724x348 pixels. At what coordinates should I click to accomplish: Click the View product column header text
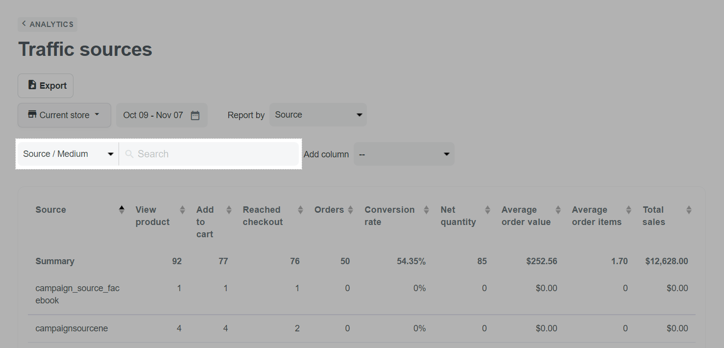tap(153, 216)
